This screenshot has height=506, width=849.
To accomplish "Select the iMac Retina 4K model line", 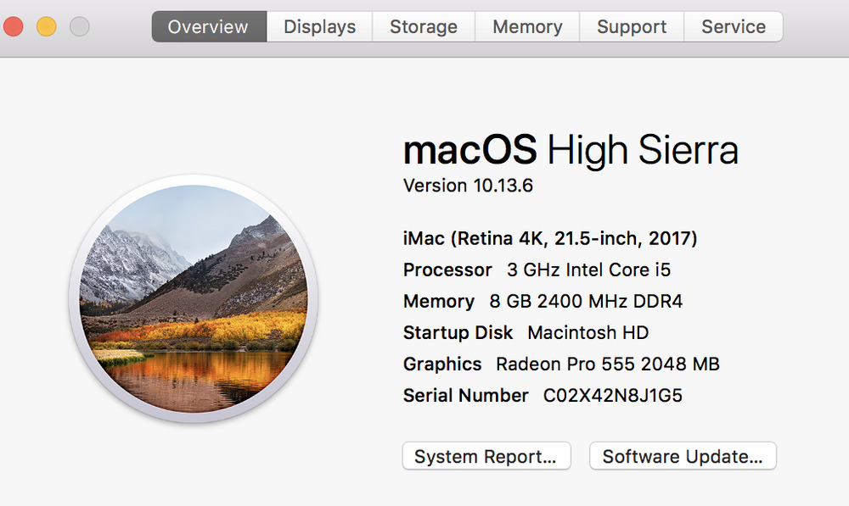I will point(550,239).
